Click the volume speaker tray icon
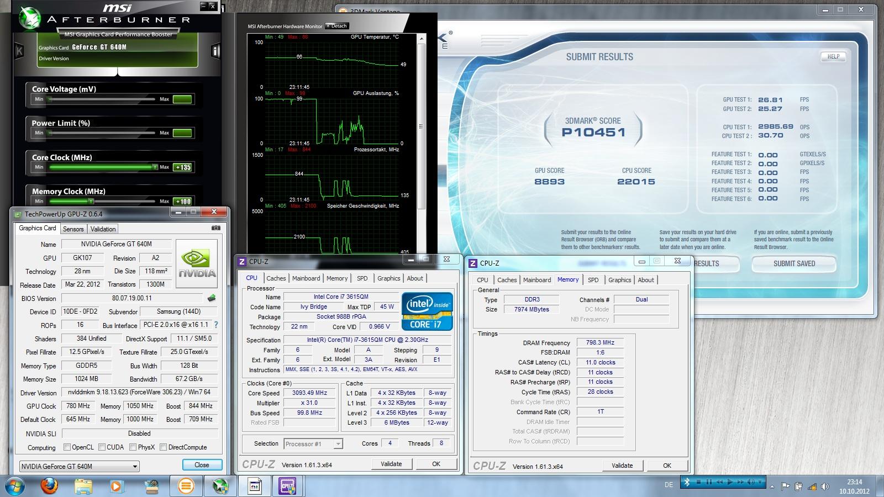 click(x=825, y=487)
